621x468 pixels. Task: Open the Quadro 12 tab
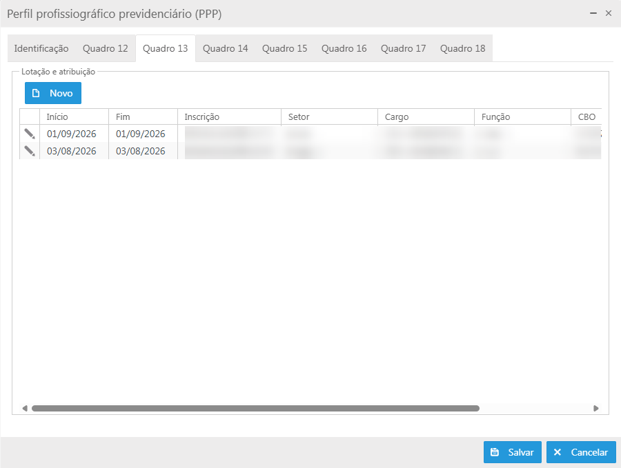106,48
